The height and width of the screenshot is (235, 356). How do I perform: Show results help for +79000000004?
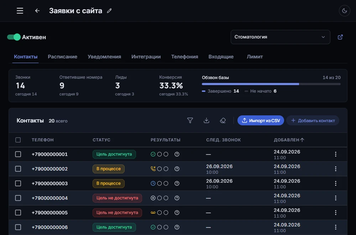pos(177,198)
